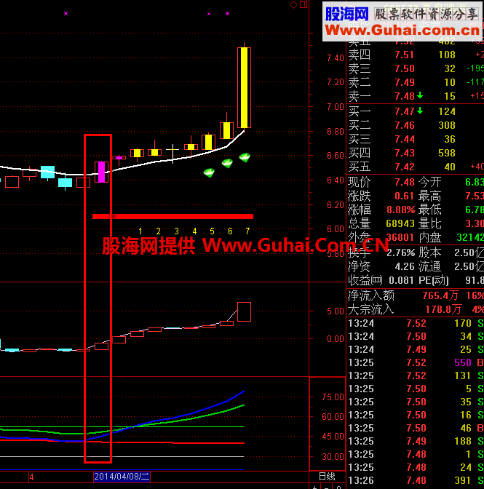The height and width of the screenshot is (489, 484).
Task: Click the 13:25 7.48 24 trade row
Action: click(x=416, y=467)
